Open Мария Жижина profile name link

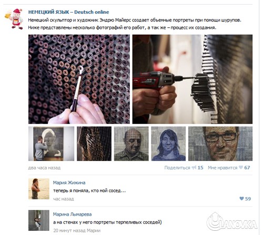69,183
